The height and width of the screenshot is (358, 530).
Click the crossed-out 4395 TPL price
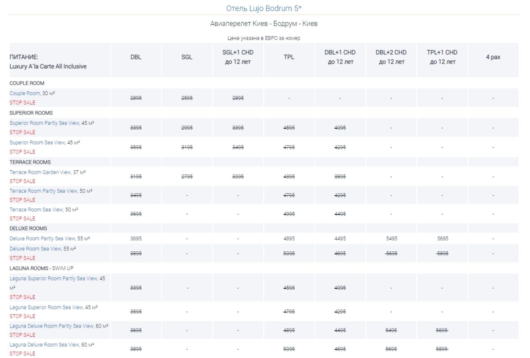pos(289,177)
